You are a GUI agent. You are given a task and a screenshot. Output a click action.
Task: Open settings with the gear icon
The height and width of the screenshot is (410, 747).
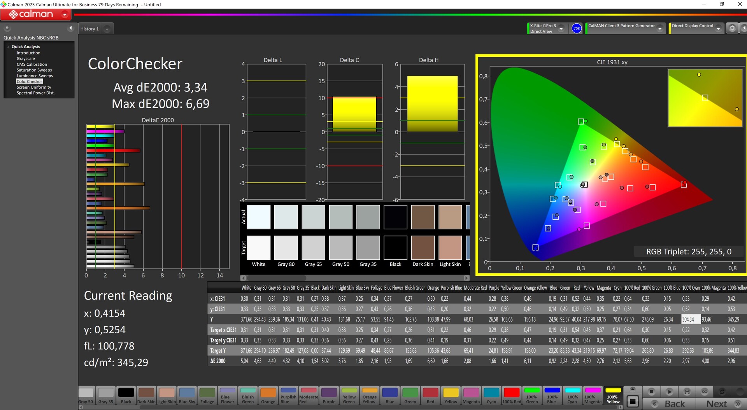[x=732, y=28]
